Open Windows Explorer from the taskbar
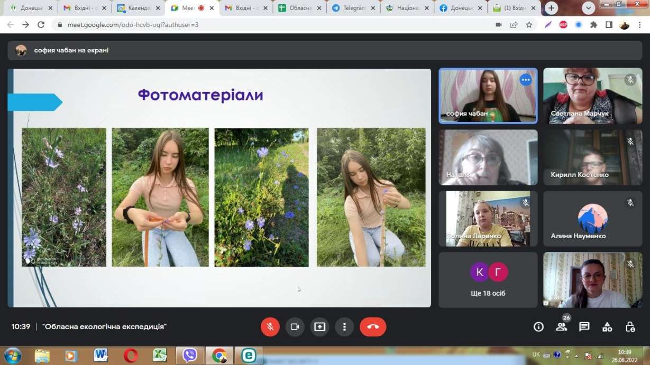650x365 pixels. coord(42,355)
